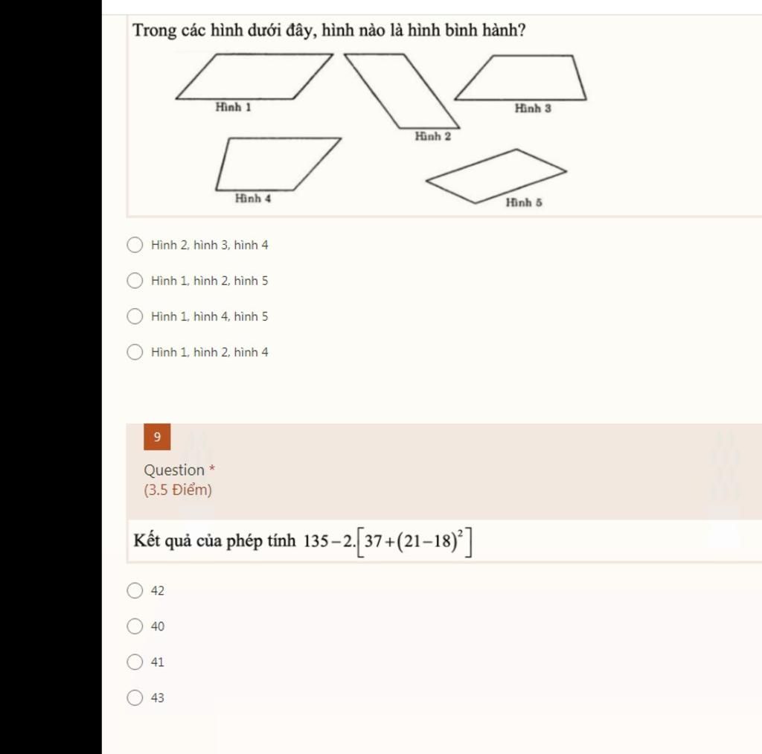This screenshot has height=754, width=762.
Task: Select radio option "Hình 1, hình 4, hình 5"
Action: [135, 316]
